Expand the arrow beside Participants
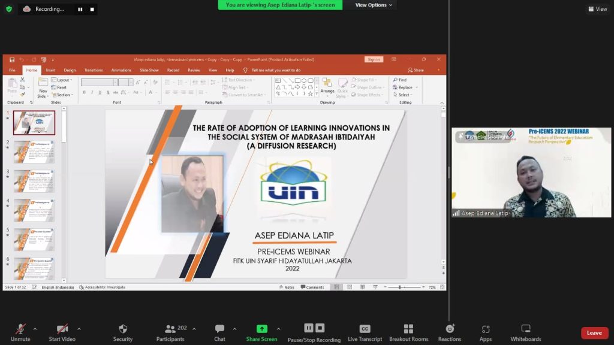 pos(194,329)
